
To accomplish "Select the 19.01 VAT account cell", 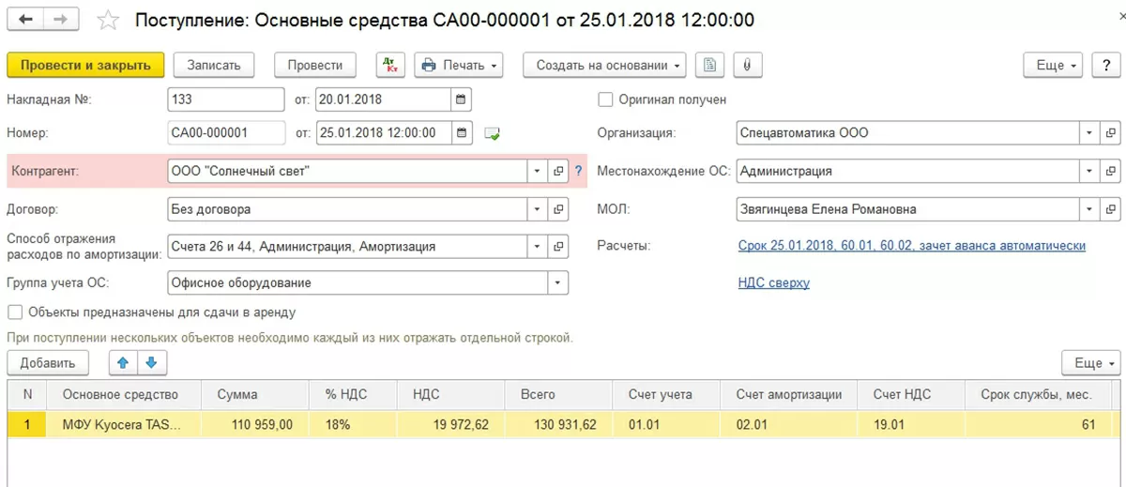I will click(913, 425).
